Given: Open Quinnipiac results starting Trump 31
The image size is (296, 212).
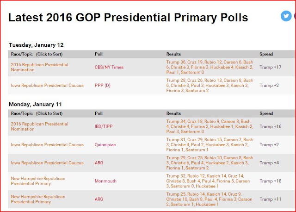Looking at the screenshot, I should point(210,145).
